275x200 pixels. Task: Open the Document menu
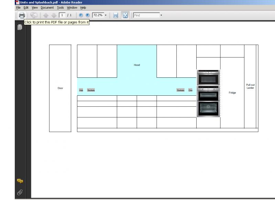coord(47,8)
